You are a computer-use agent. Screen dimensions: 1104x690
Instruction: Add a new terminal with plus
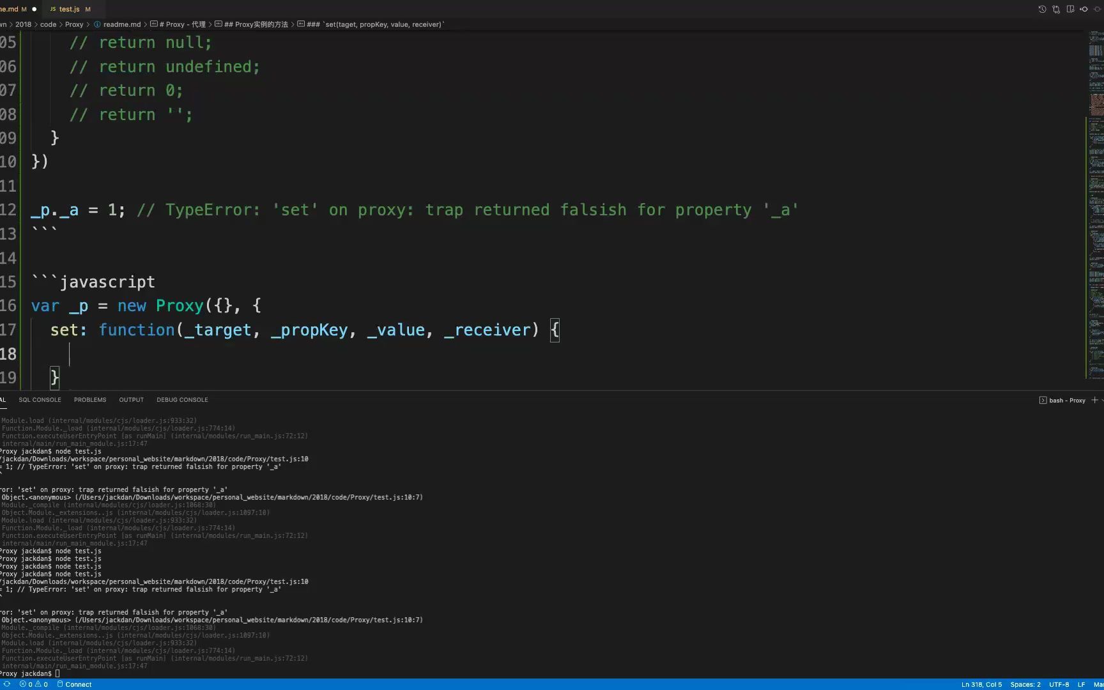(x=1094, y=400)
